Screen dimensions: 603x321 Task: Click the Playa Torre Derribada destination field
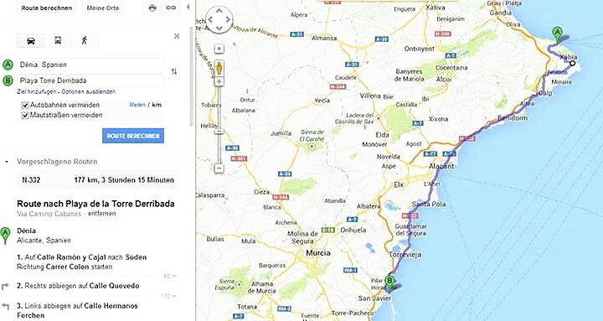click(x=90, y=80)
